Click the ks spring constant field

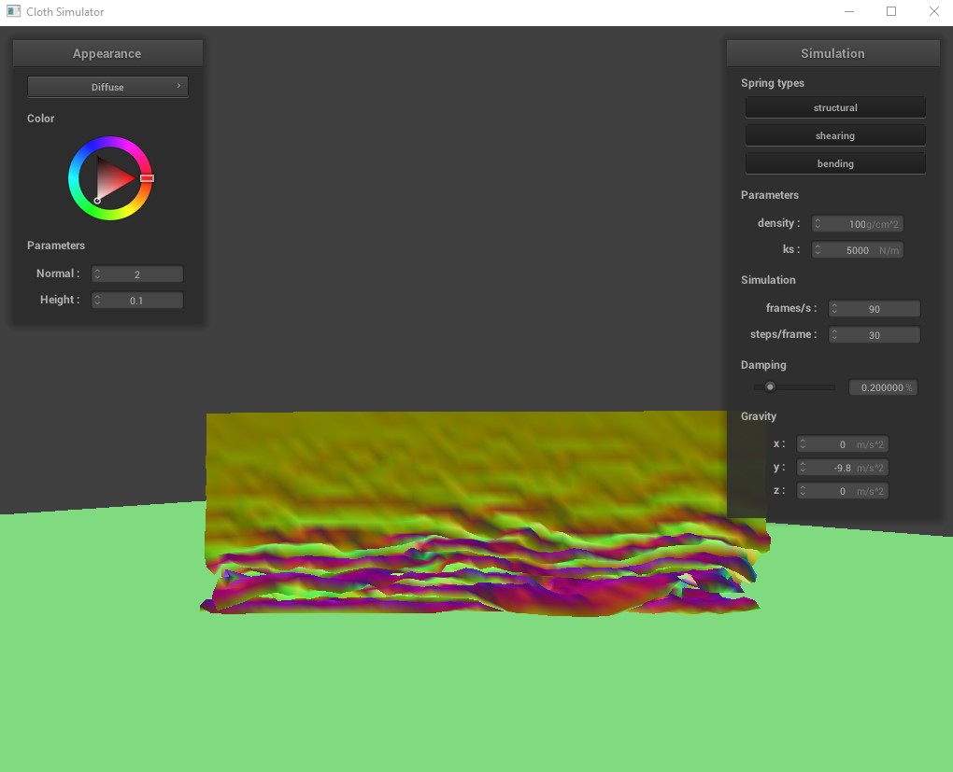click(858, 249)
